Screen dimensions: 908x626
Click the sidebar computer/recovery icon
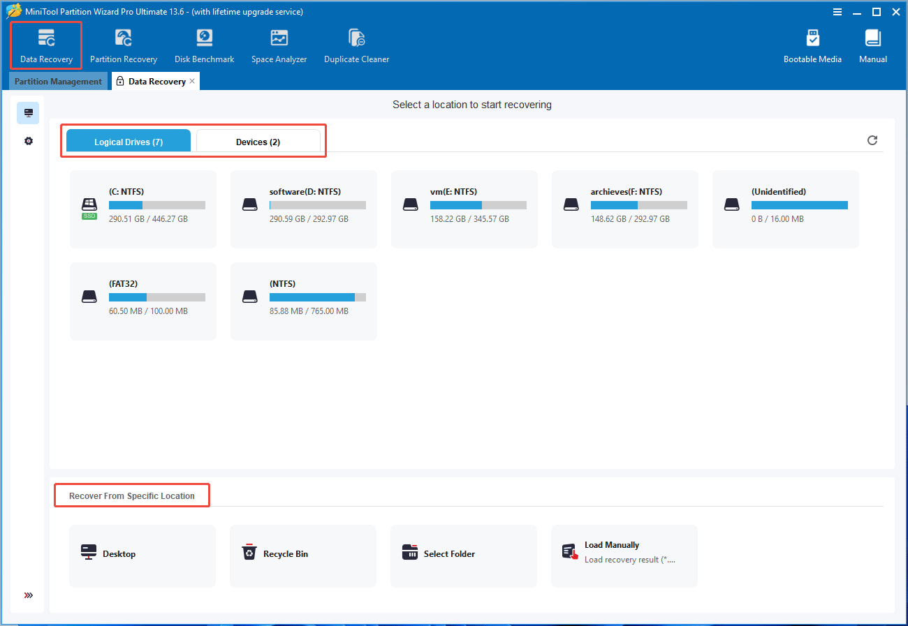pos(29,113)
